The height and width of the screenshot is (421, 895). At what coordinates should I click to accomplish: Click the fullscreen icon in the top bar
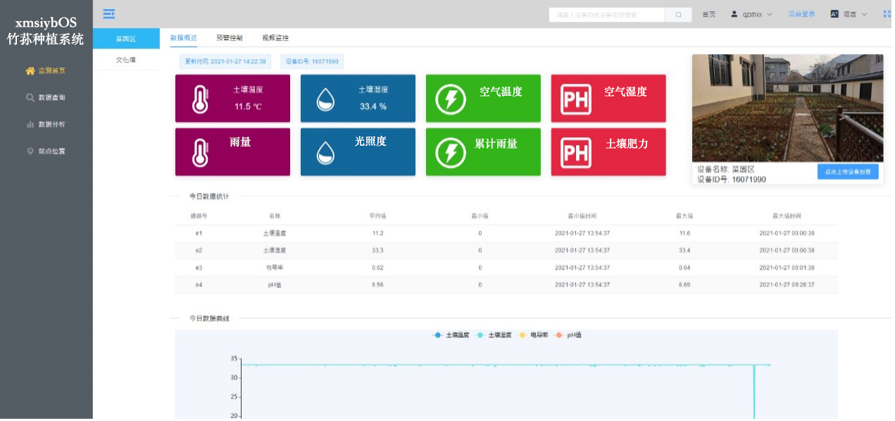[x=887, y=14]
